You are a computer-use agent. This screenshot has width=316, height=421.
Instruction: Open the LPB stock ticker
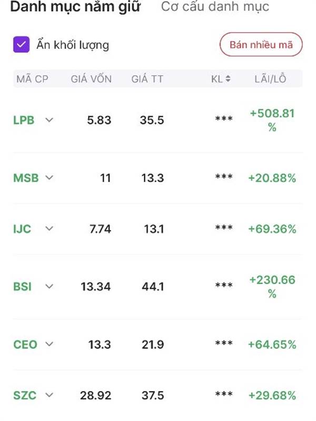24,120
